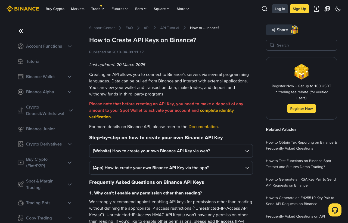Expand Crypto Deposit/Withdrawal chevron
Screen dimensions: 348x223
click(71, 110)
